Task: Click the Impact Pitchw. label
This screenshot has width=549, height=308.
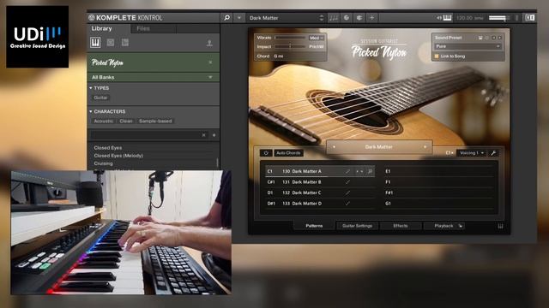Action: click(317, 46)
